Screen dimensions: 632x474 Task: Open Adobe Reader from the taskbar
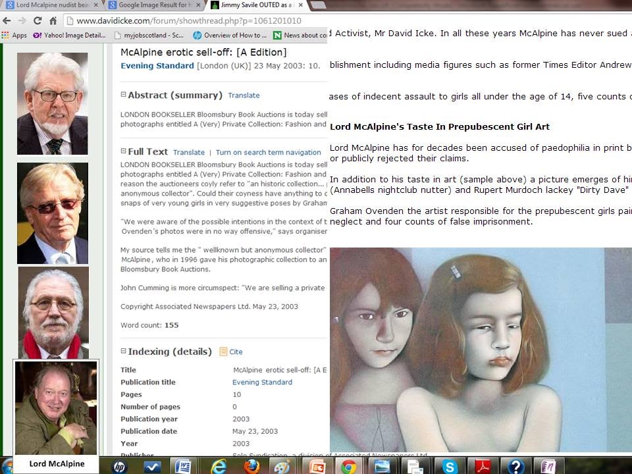[483, 466]
